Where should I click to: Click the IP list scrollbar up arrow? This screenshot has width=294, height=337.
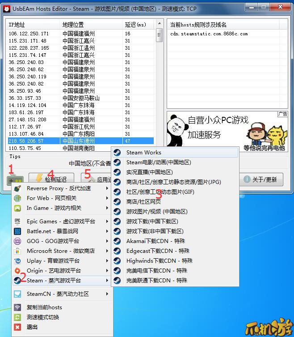coord(159,23)
